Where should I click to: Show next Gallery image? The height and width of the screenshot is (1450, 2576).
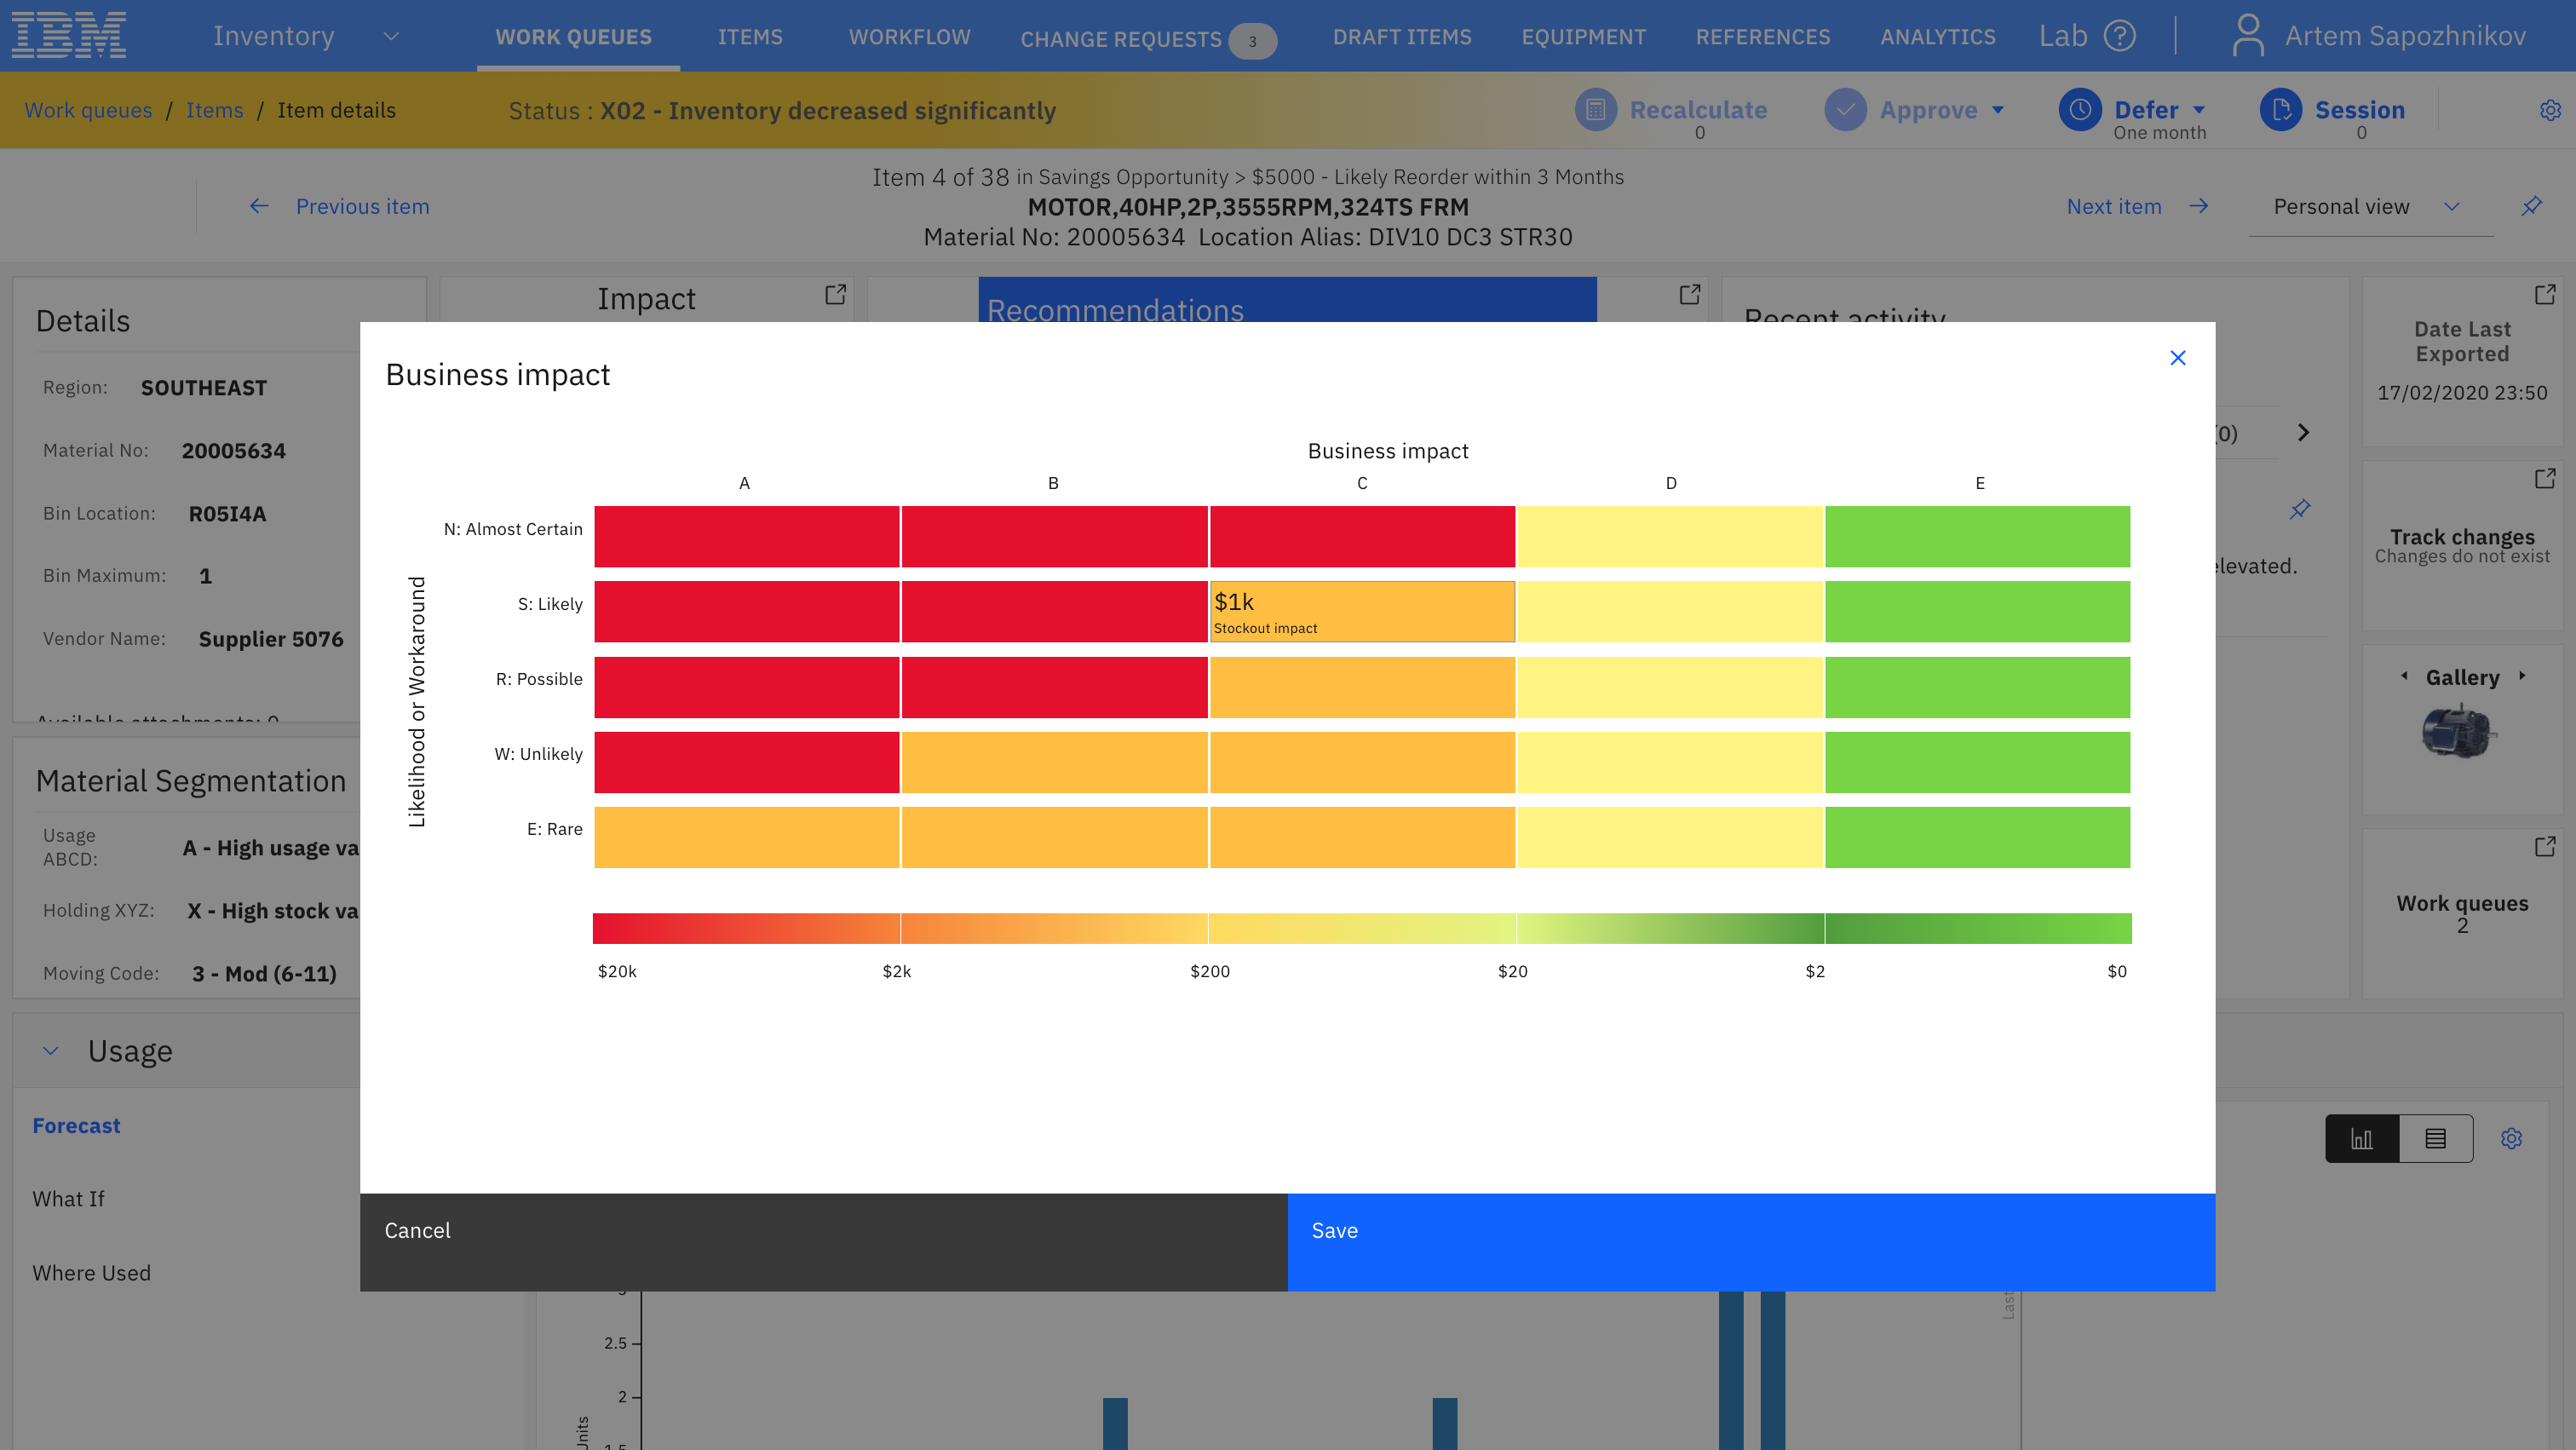pos(2522,676)
